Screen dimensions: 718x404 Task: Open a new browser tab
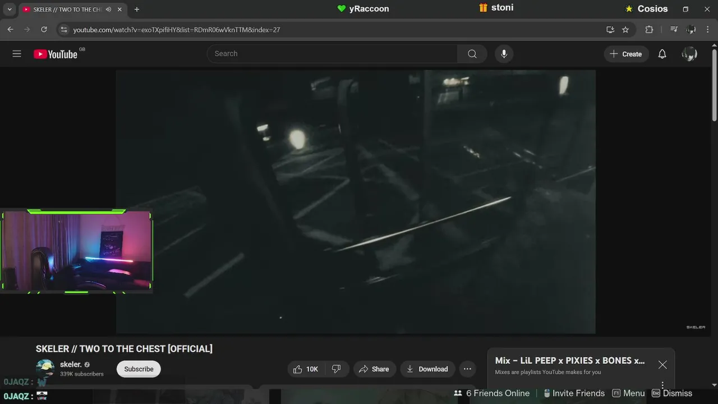137,10
